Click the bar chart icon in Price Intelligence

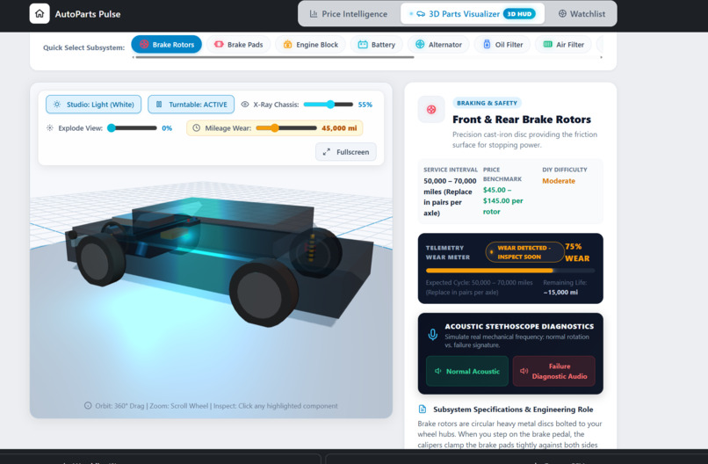[x=314, y=14]
